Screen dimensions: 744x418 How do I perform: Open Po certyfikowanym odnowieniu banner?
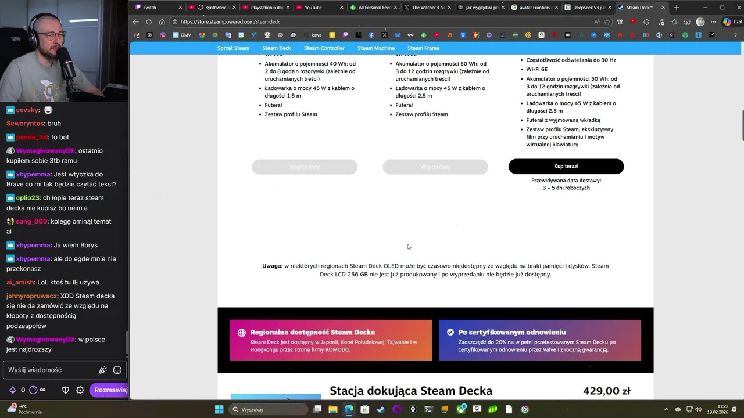click(x=540, y=340)
